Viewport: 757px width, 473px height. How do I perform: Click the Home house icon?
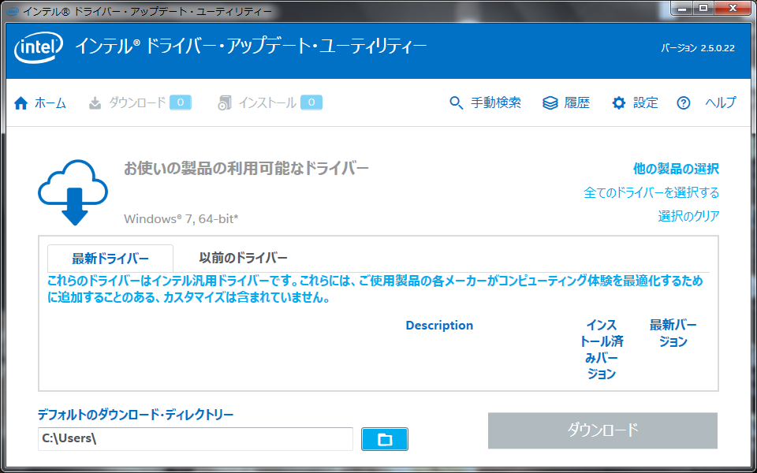tap(21, 102)
